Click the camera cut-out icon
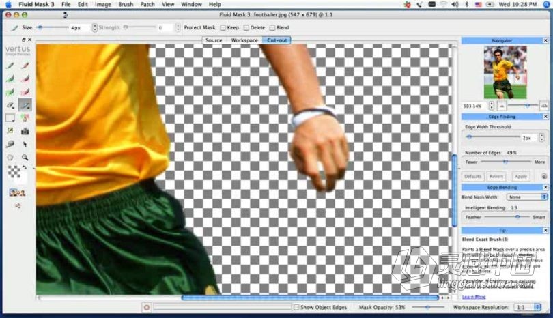The width and height of the screenshot is (553, 318). [25, 132]
